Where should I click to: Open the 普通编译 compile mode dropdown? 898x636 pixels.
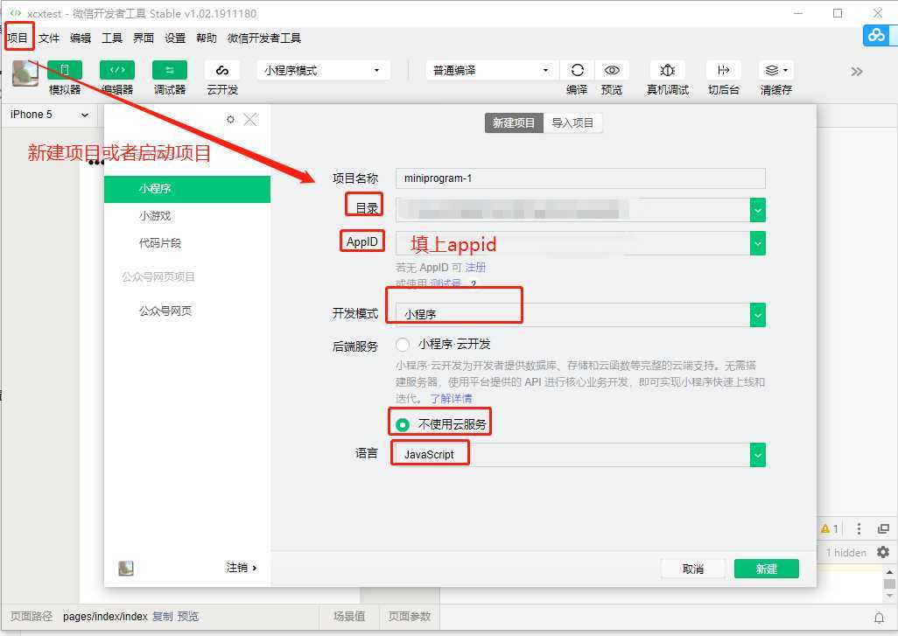492,70
